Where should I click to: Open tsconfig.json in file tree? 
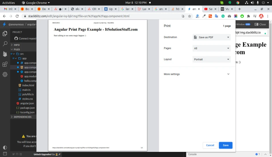click(27, 112)
